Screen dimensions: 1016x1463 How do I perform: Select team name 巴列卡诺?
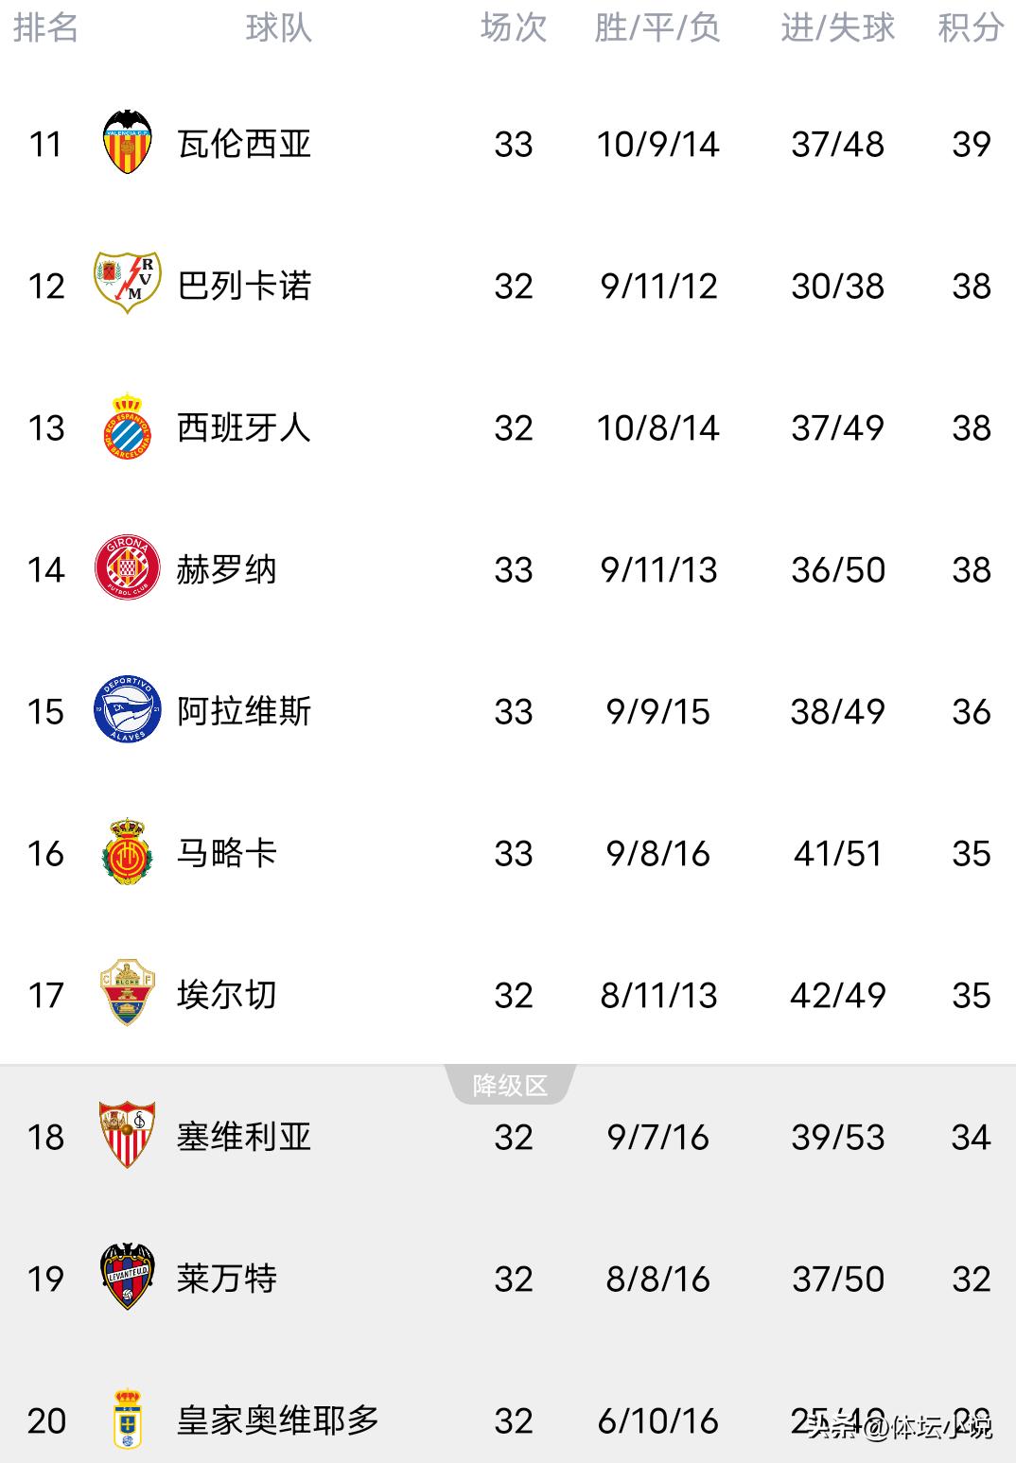coord(244,286)
